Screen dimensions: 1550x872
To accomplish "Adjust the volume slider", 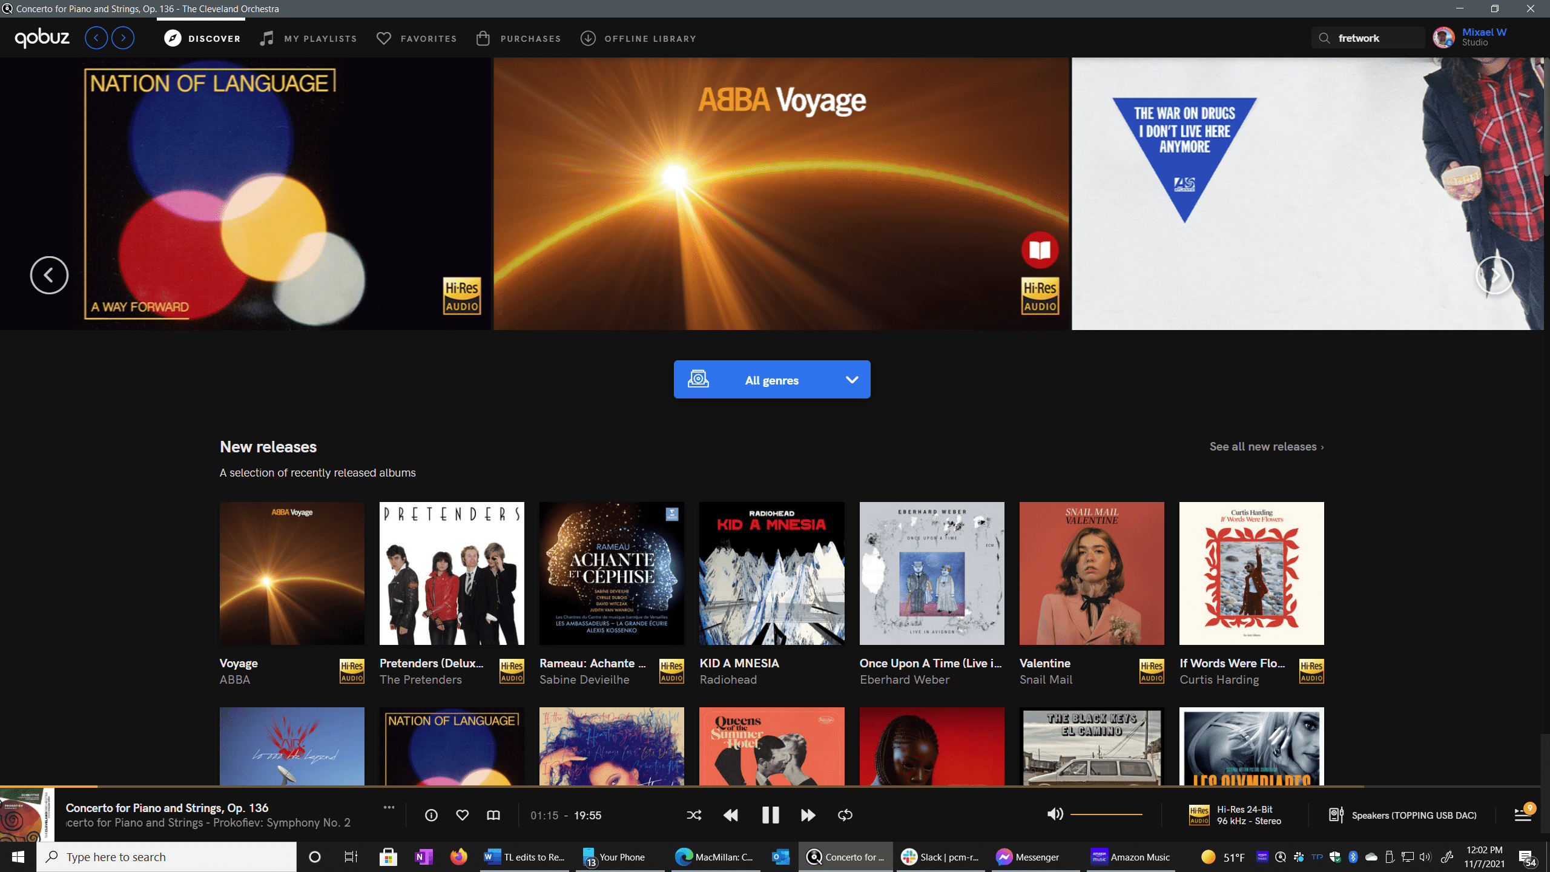I will 1106,814.
